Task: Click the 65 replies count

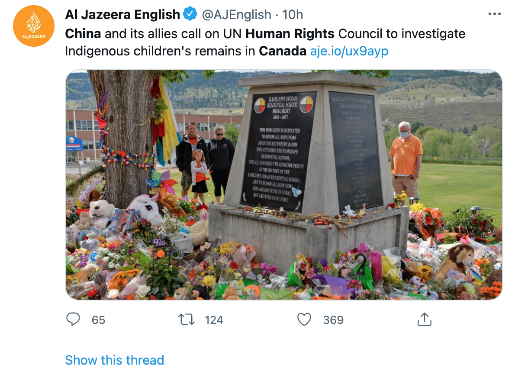Action: click(98, 320)
